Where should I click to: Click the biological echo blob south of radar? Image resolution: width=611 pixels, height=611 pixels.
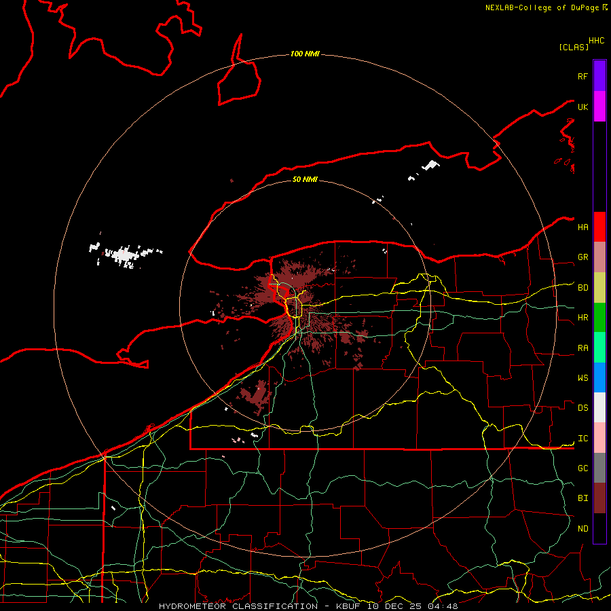(255, 396)
